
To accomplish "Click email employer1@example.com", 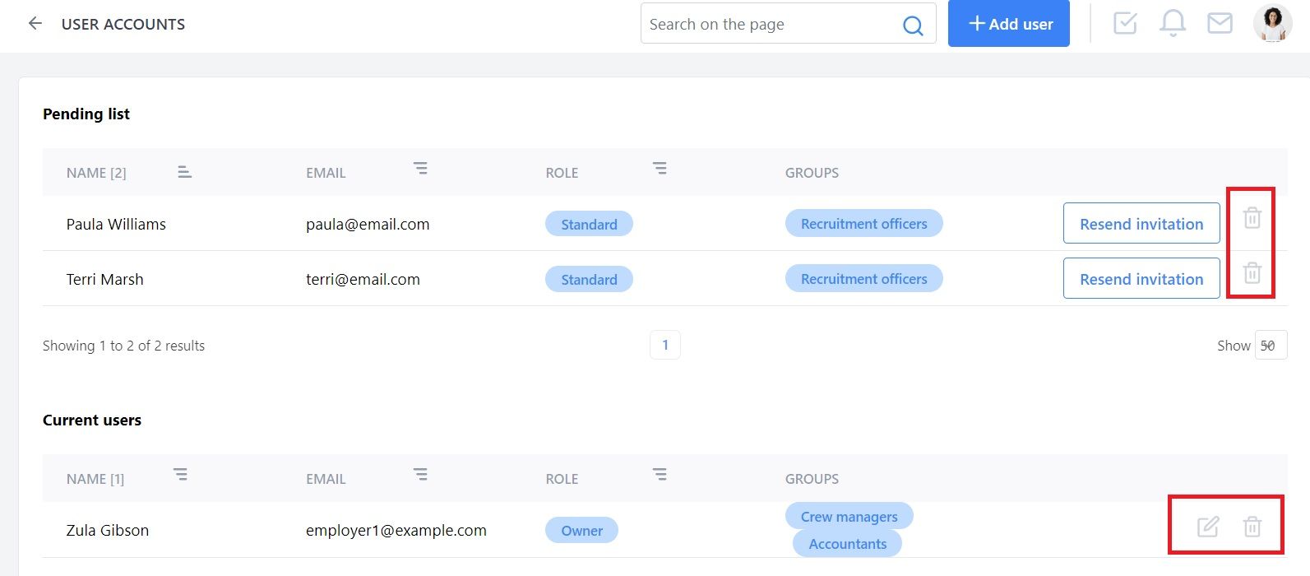I will click(396, 531).
